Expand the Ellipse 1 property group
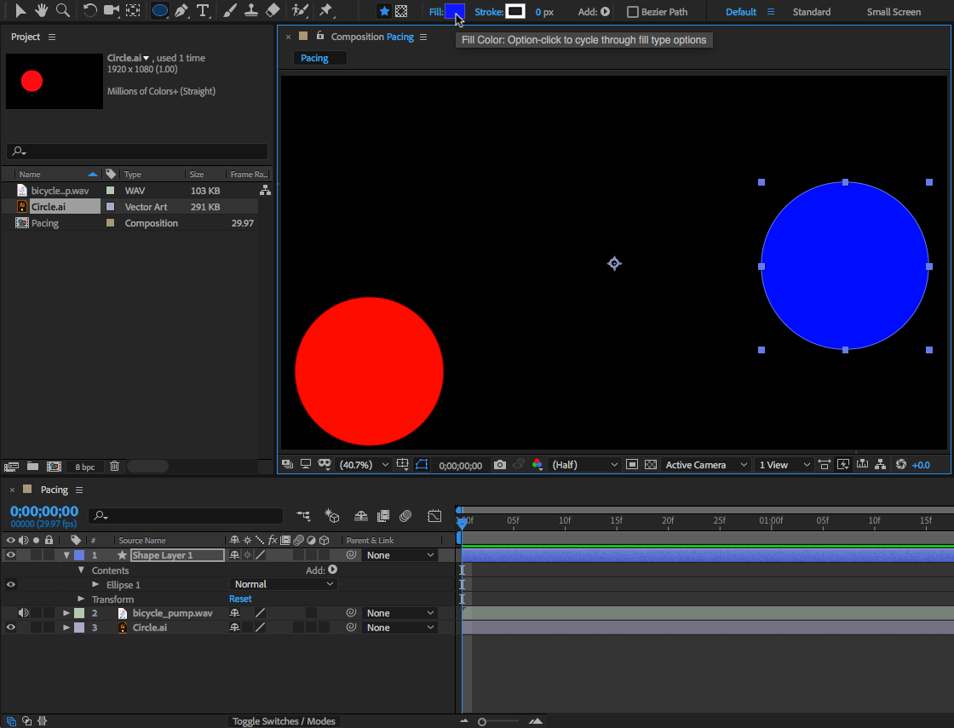This screenshot has height=728, width=954. [x=96, y=585]
